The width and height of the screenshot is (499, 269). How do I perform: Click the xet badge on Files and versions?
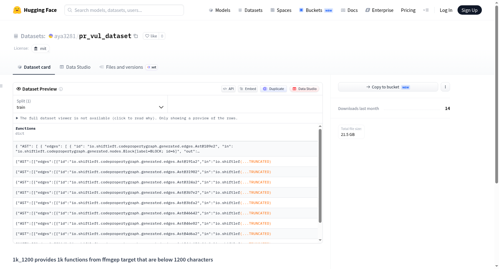pos(152,67)
